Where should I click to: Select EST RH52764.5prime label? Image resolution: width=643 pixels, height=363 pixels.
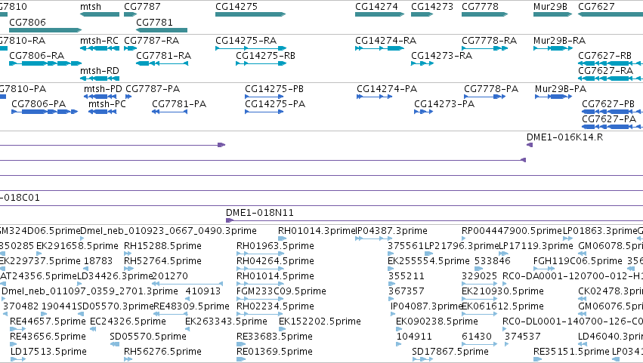[162, 261]
